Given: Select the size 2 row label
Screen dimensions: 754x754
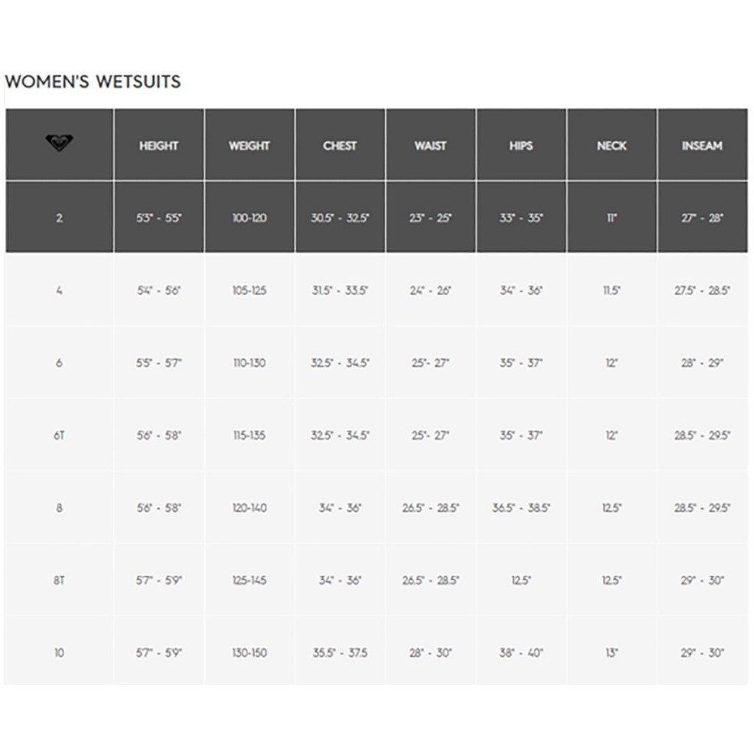Looking at the screenshot, I should 59,218.
